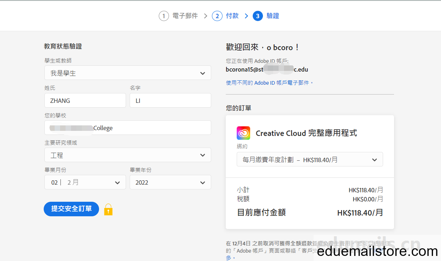Click the 小計 label

tap(243, 190)
